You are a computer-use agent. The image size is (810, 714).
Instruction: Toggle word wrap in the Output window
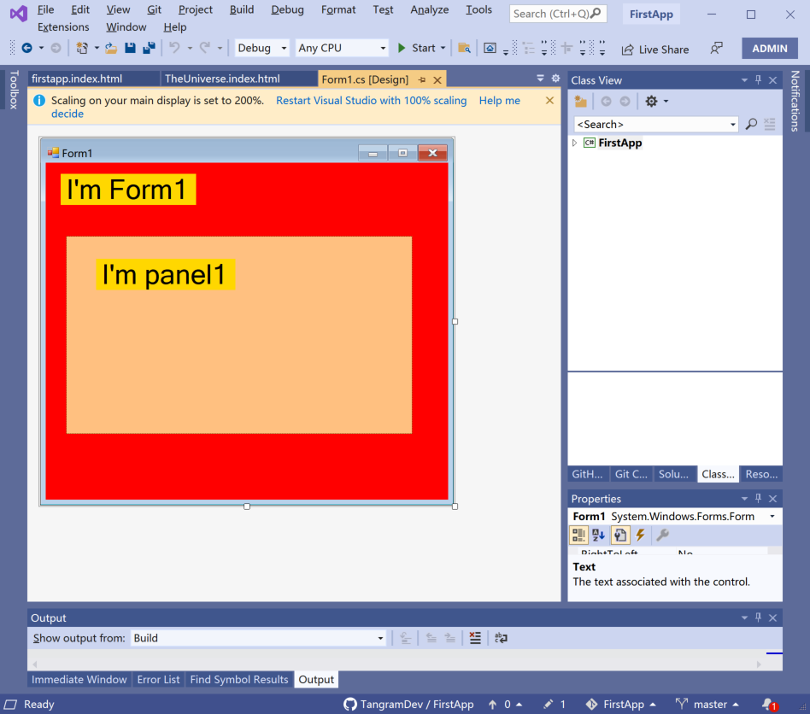[501, 638]
